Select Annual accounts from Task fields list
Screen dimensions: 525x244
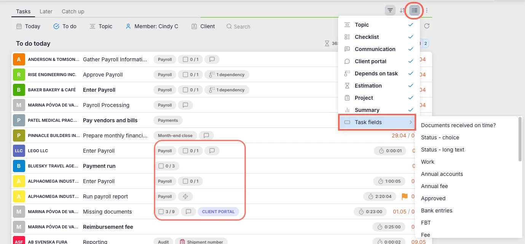tap(442, 174)
